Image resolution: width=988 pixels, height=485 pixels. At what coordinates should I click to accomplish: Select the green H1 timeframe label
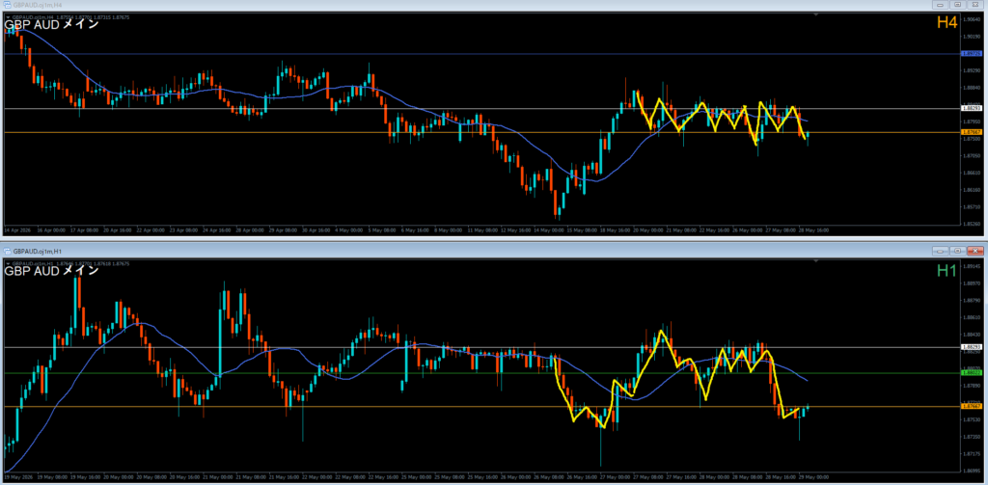[x=947, y=271]
